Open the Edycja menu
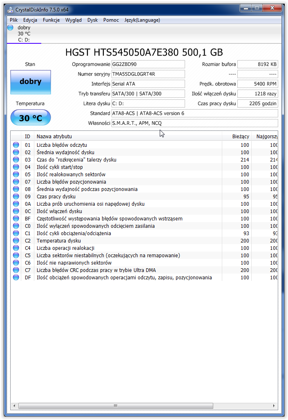The height and width of the screenshot is (420, 288). pyautogui.click(x=30, y=20)
